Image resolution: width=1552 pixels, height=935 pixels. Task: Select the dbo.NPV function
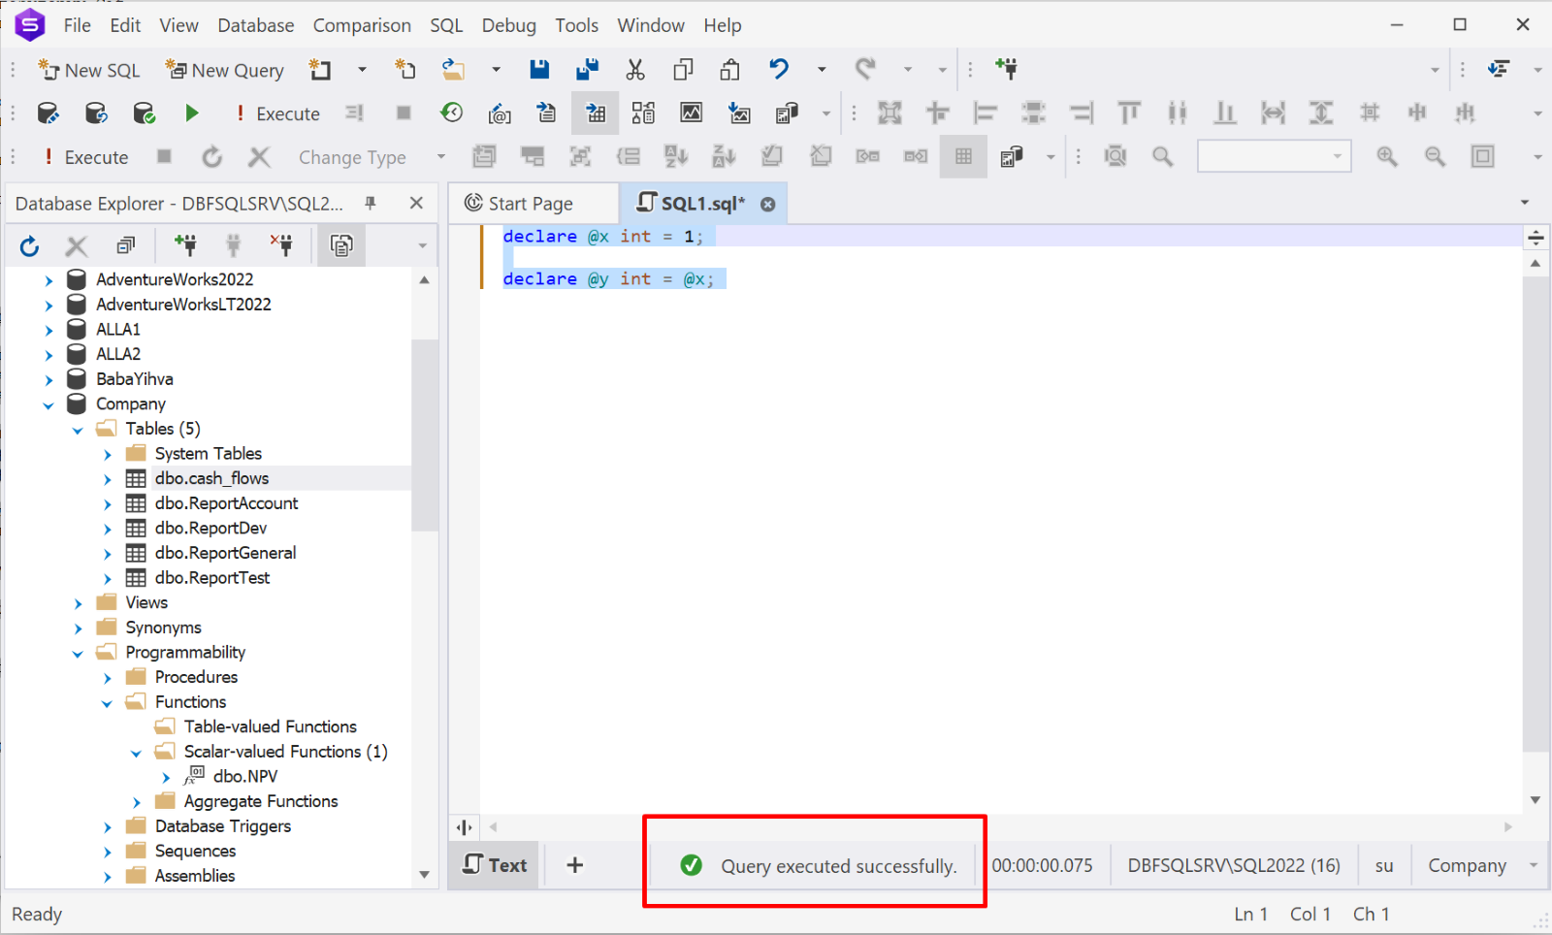point(245,777)
